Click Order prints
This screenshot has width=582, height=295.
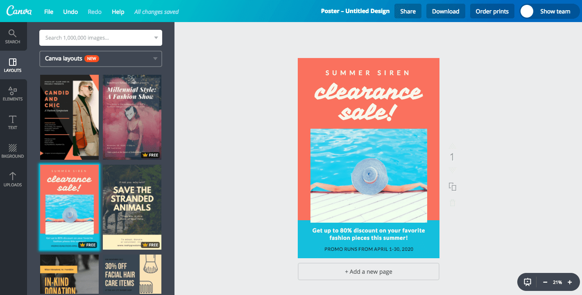[492, 11]
